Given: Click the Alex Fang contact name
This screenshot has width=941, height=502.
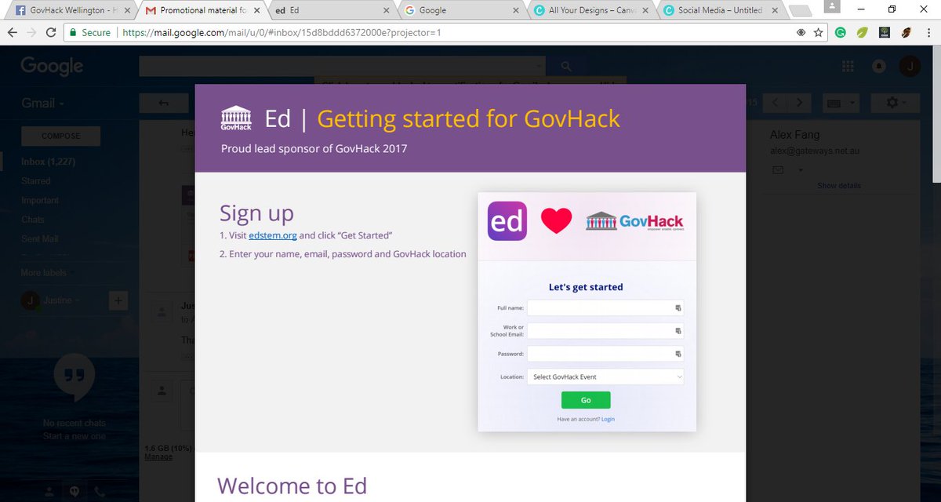Looking at the screenshot, I should pos(796,136).
